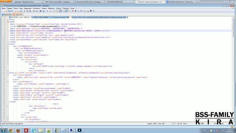Create a new document via toolbar
This screenshot has width=236, height=133.
click(4, 11)
